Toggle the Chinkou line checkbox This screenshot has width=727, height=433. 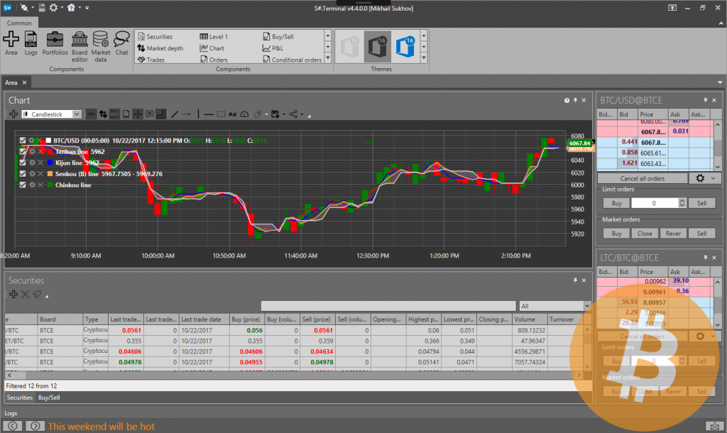(x=23, y=185)
